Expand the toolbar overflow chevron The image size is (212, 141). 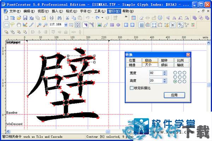126,17
